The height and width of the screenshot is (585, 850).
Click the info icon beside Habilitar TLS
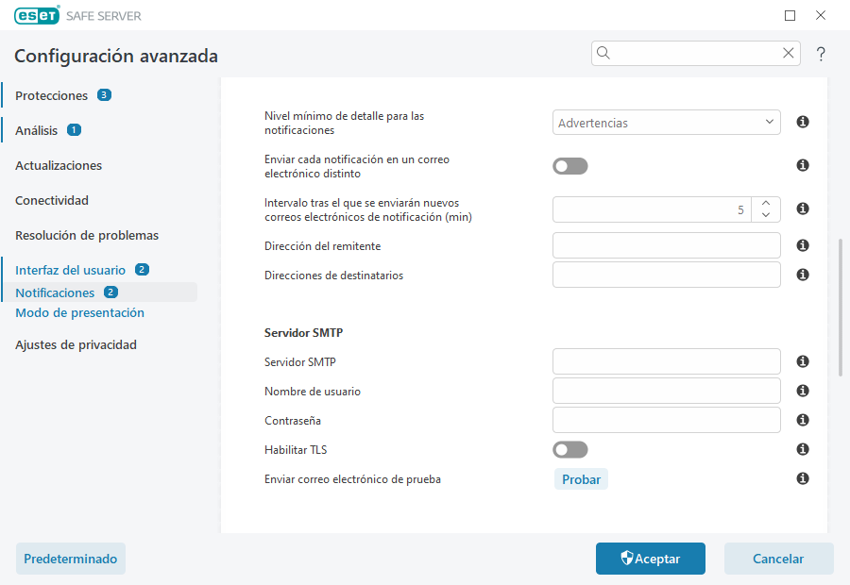[x=802, y=449]
